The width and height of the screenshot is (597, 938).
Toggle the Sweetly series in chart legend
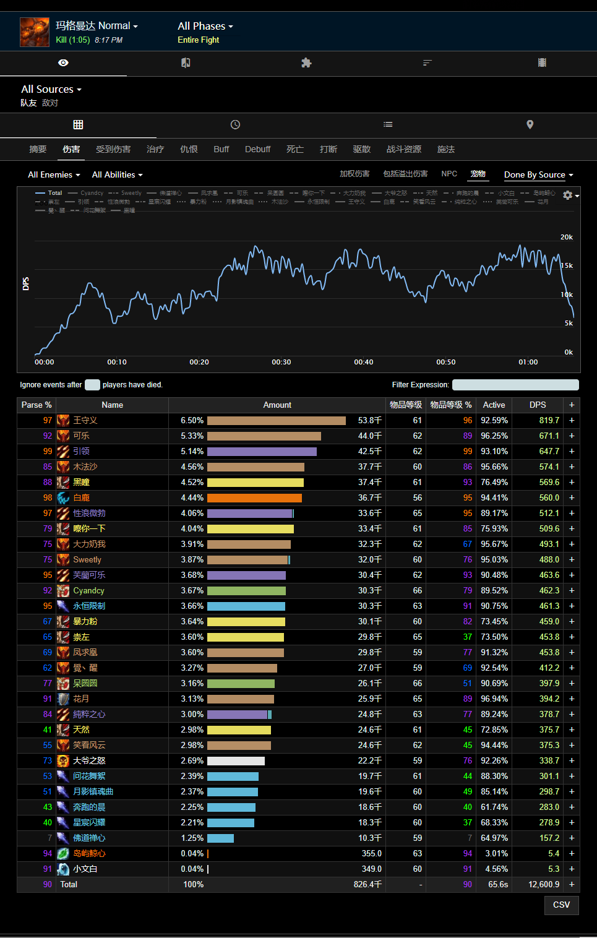125,193
